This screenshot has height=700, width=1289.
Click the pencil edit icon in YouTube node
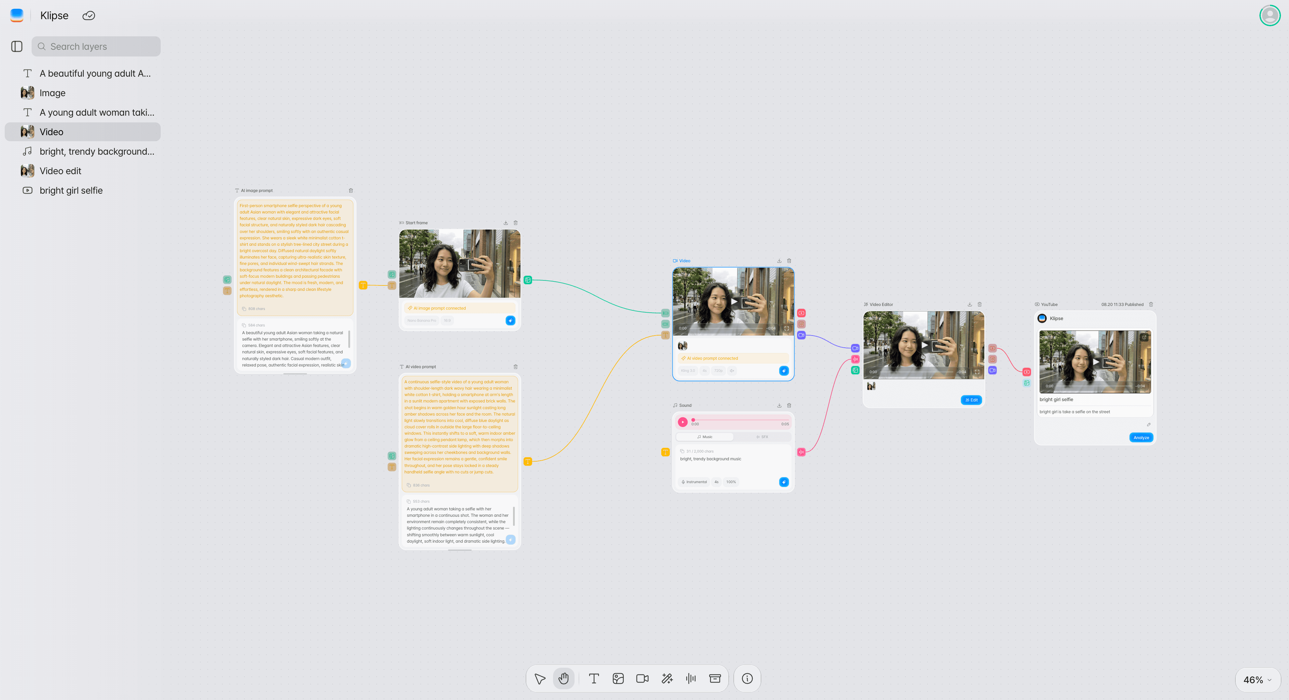click(x=1148, y=425)
